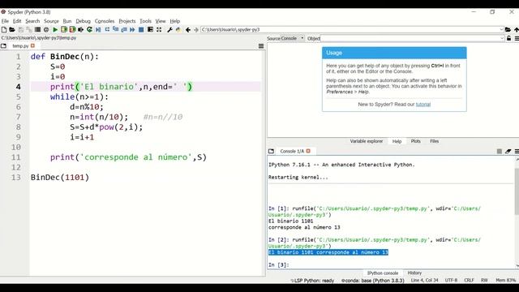Click the Stop debugging square icon
Viewport: 519px width, 292px height.
click(141, 30)
